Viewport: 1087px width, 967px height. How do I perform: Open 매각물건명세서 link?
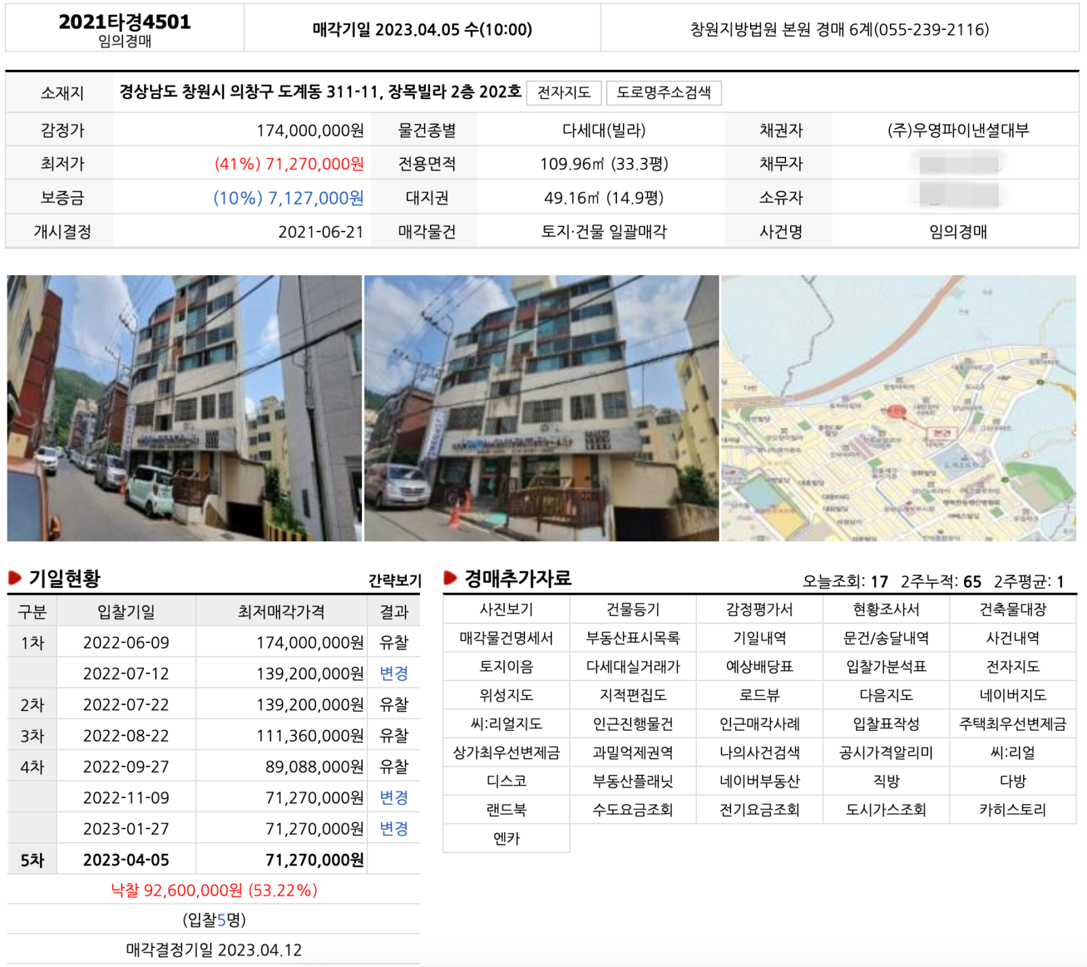point(507,638)
